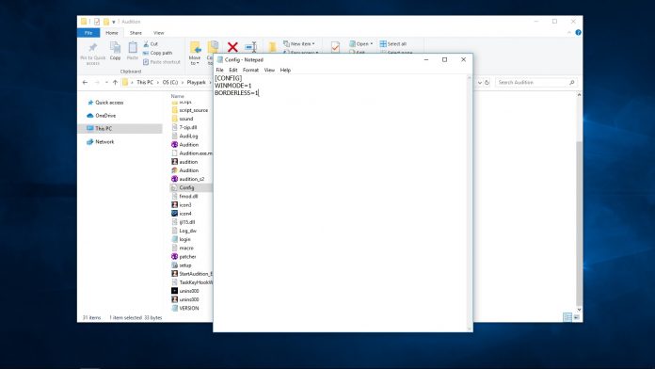Collapse the ribbon with the chevron
The width and height of the screenshot is (655, 369).
coord(569,33)
